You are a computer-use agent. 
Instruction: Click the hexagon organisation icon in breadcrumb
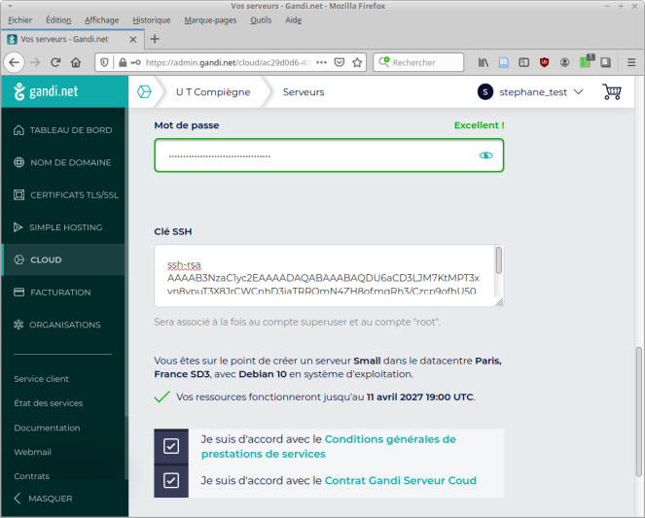pyautogui.click(x=144, y=91)
